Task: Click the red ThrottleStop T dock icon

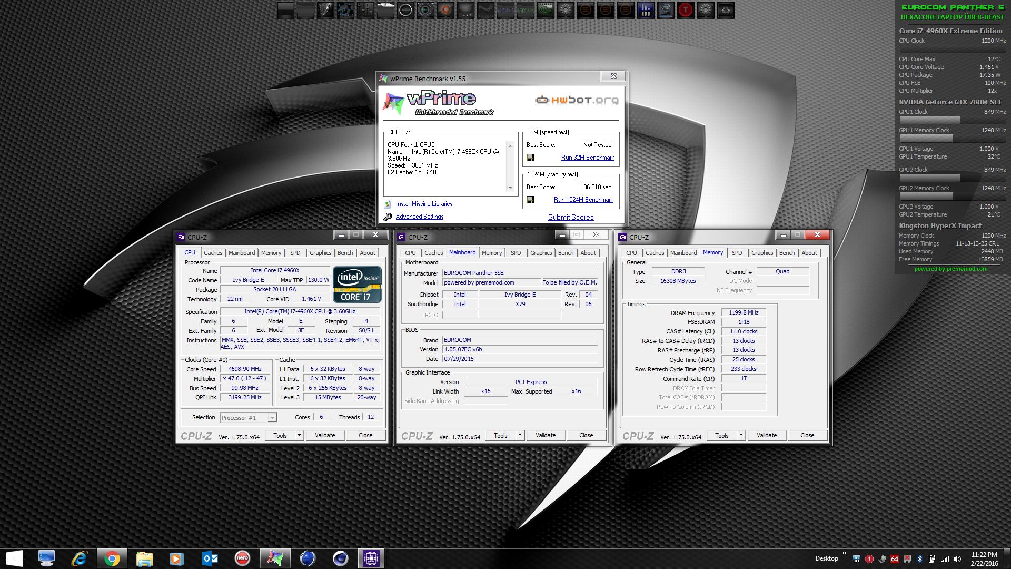Action: (x=686, y=10)
